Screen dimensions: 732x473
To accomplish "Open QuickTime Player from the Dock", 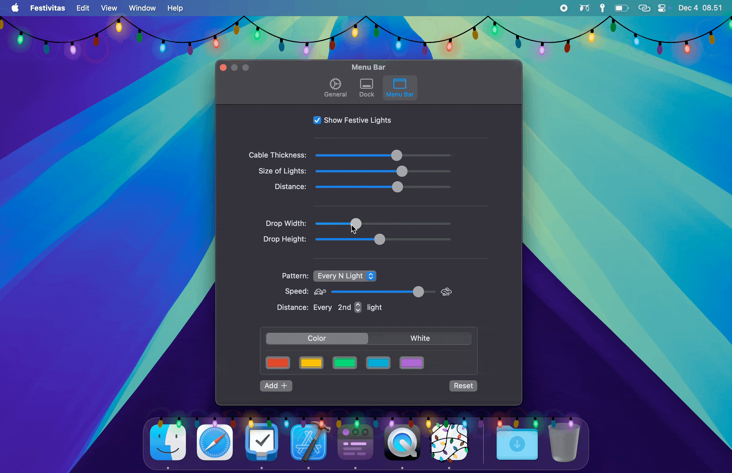I will tap(402, 443).
